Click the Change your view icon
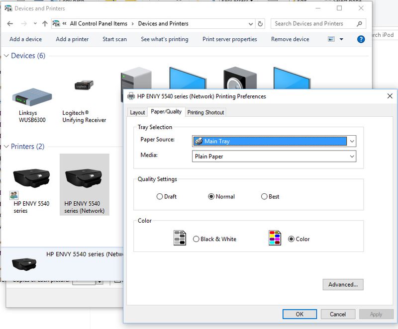Image resolution: width=398 pixels, height=329 pixels. 331,39
